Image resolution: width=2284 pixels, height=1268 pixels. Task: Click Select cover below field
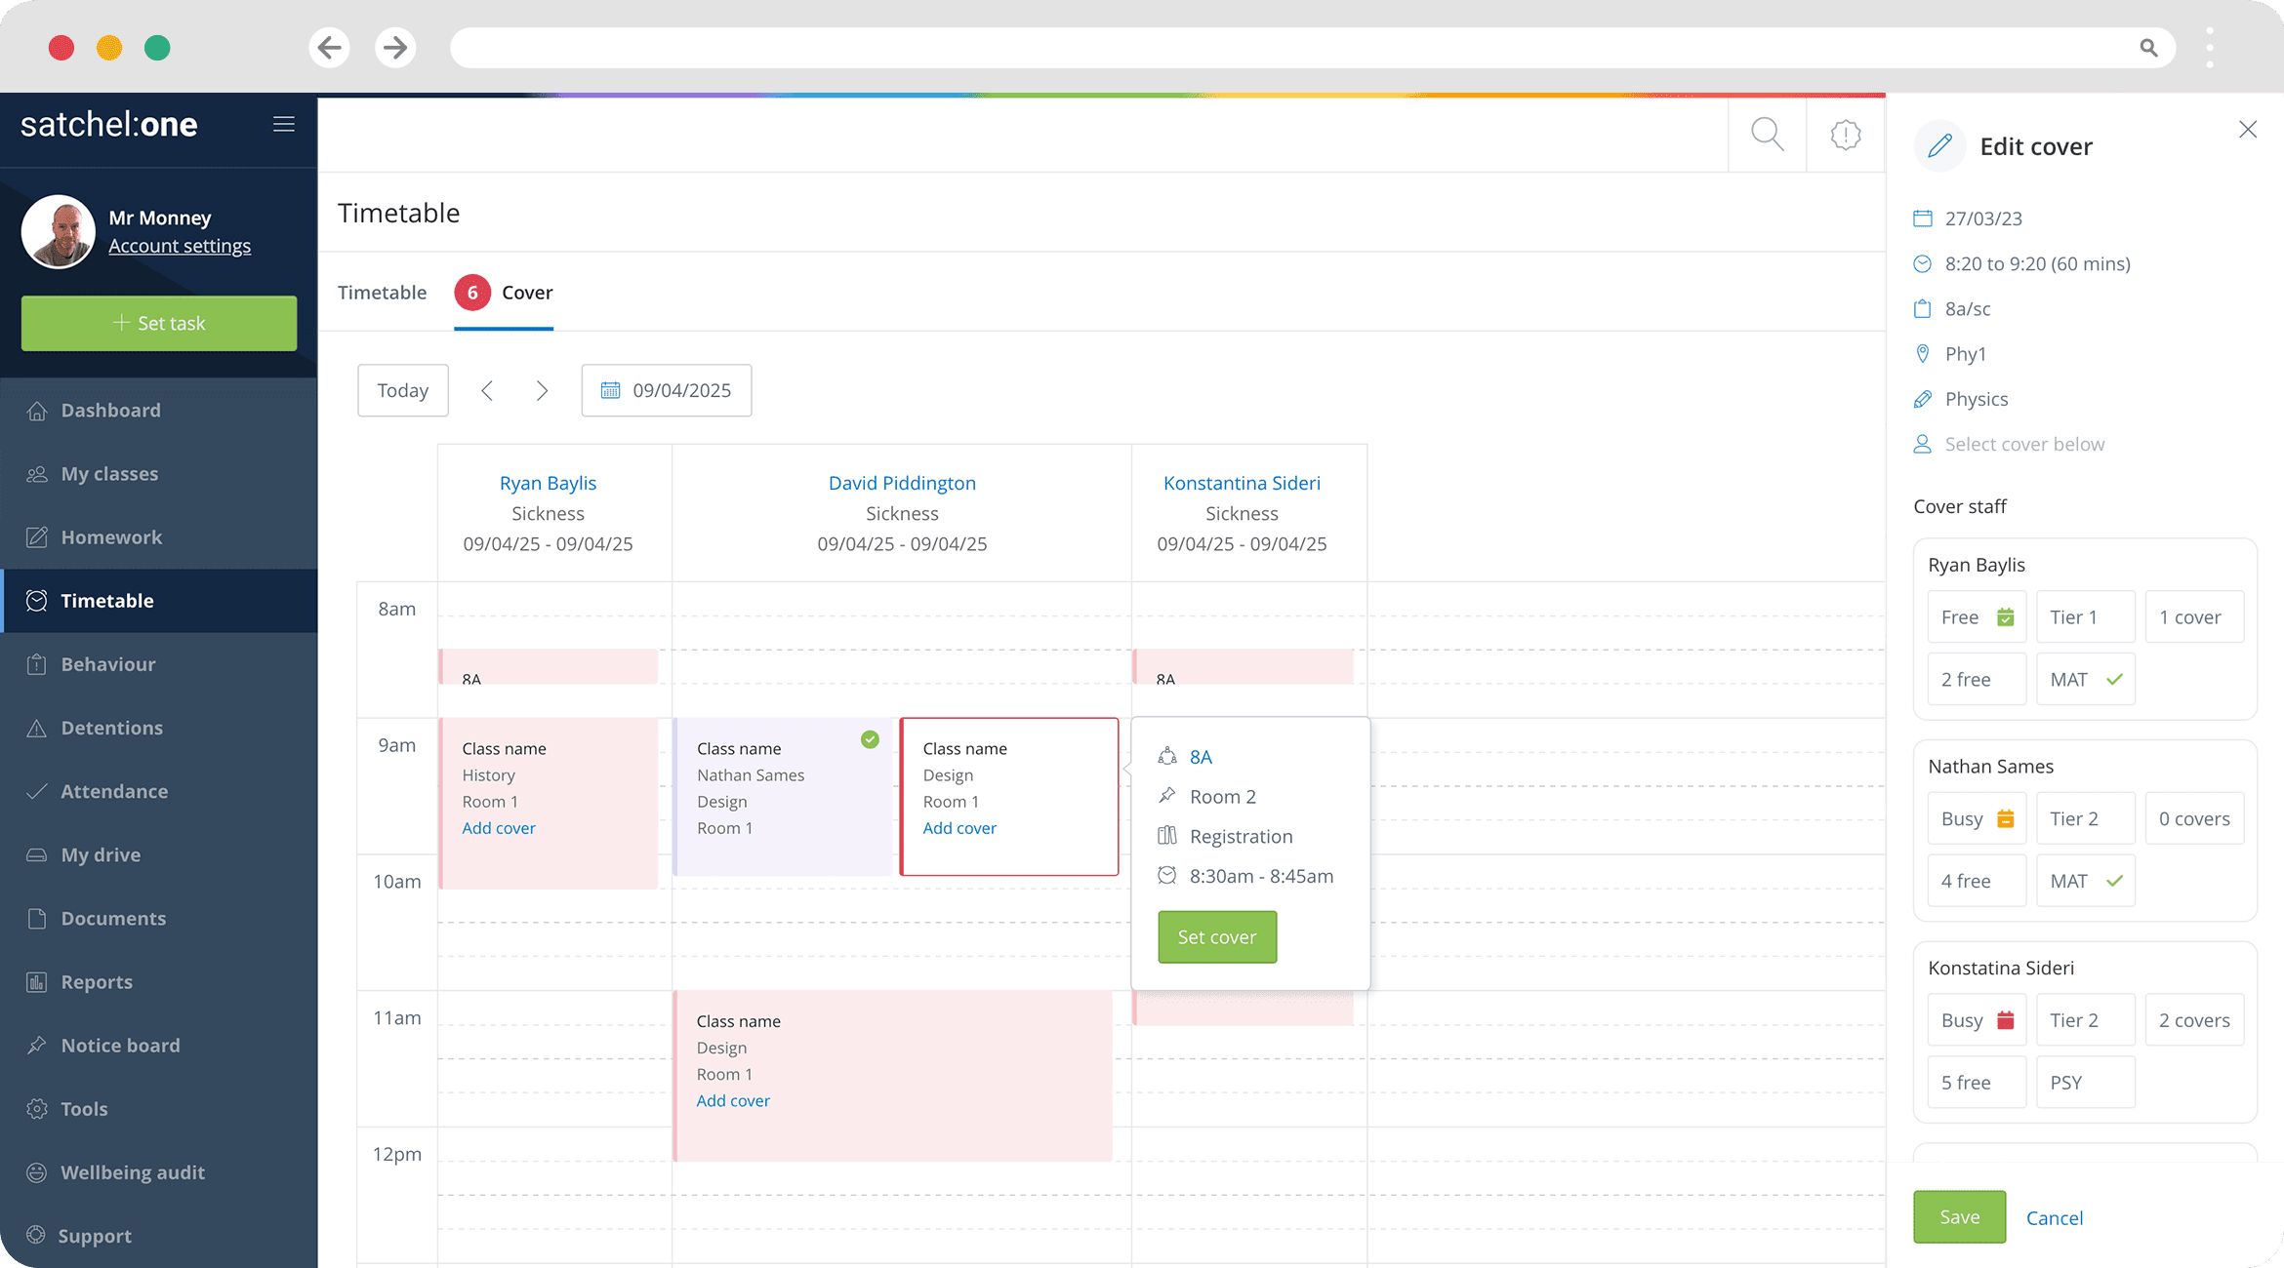pyautogui.click(x=2024, y=445)
